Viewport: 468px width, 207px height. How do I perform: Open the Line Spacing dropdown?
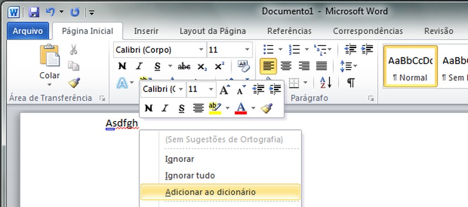[348, 66]
